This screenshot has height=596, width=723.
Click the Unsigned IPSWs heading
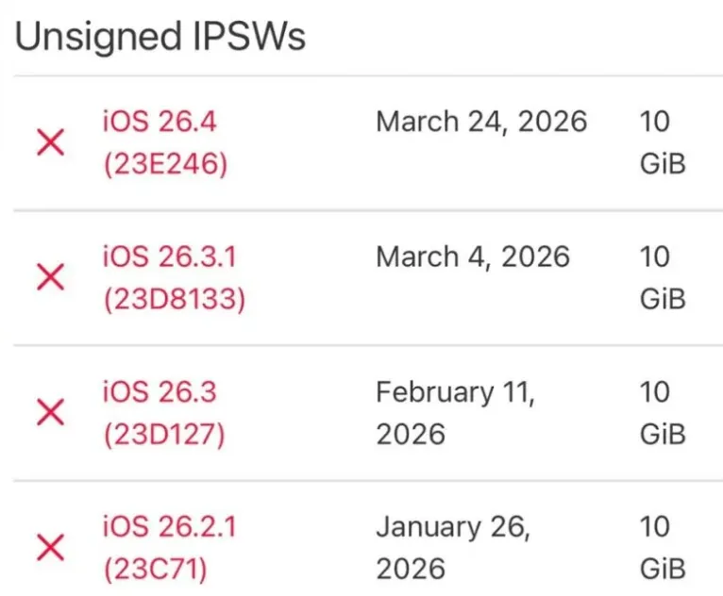(x=160, y=38)
